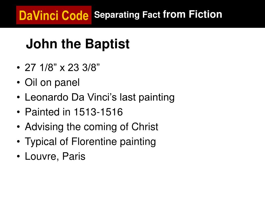Viewport: 265px width, 198px height.
Task: Click 'Advising the coming of Christ' text
Action: (x=91, y=127)
